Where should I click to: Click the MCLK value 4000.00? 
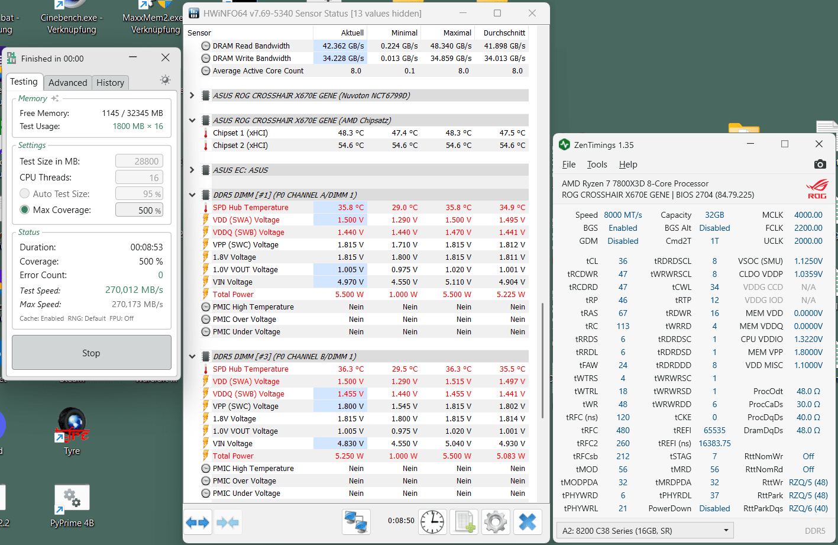coord(808,215)
